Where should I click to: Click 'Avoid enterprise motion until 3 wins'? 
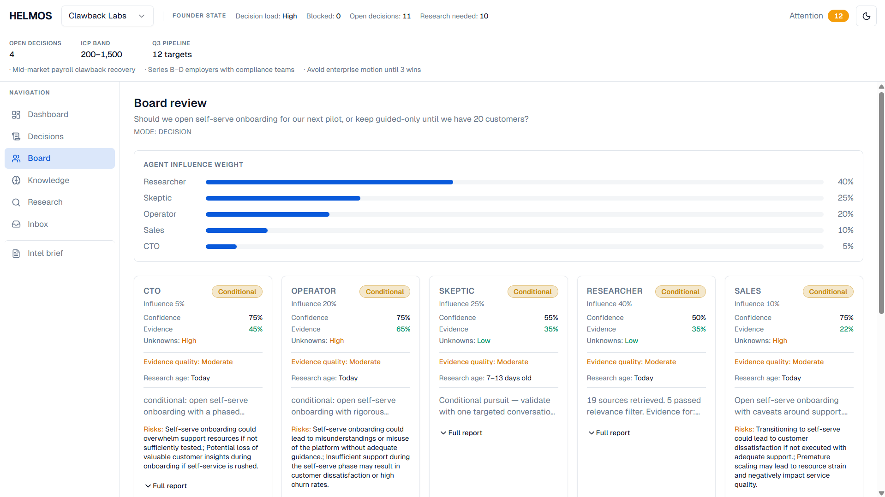(x=362, y=70)
